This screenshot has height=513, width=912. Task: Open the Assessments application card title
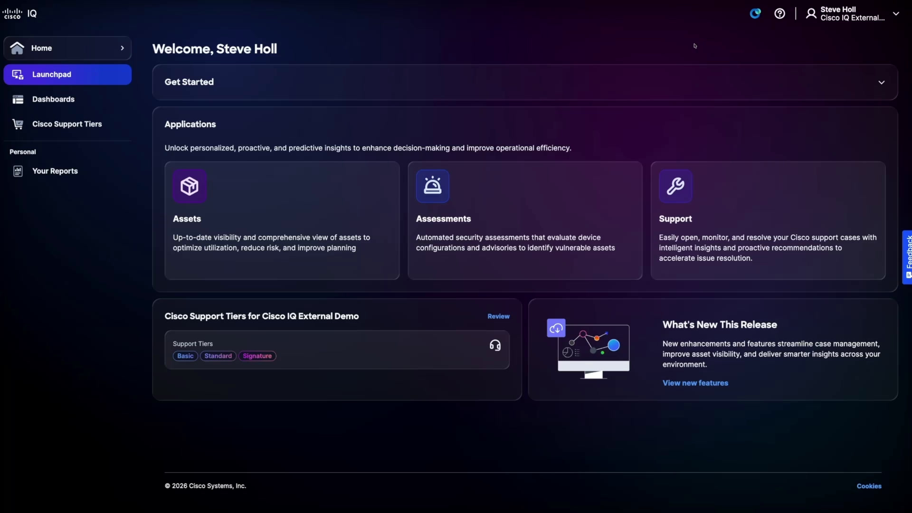coord(443,219)
